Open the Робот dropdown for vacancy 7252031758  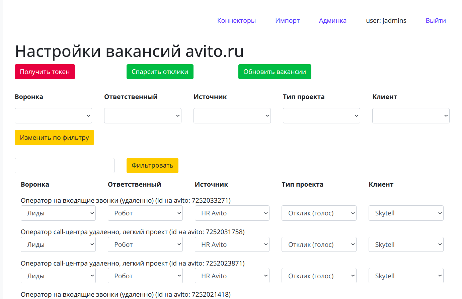click(x=145, y=244)
